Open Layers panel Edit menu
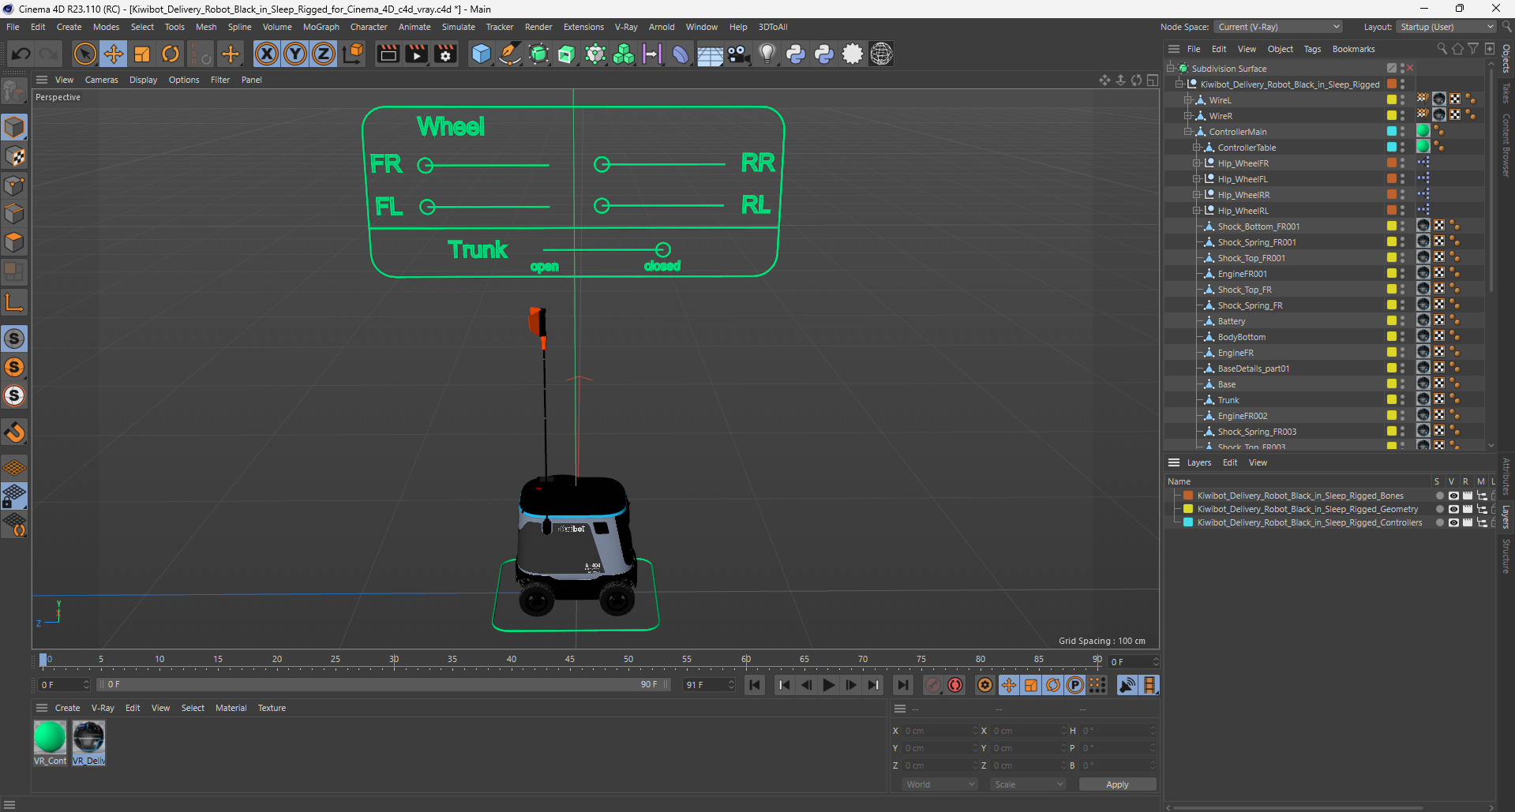Image resolution: width=1515 pixels, height=812 pixels. pyautogui.click(x=1230, y=462)
